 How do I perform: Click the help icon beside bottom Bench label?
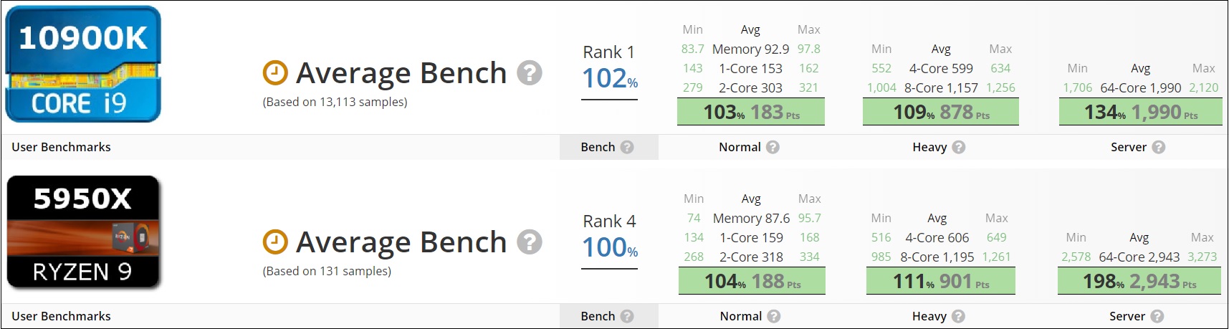click(x=627, y=316)
